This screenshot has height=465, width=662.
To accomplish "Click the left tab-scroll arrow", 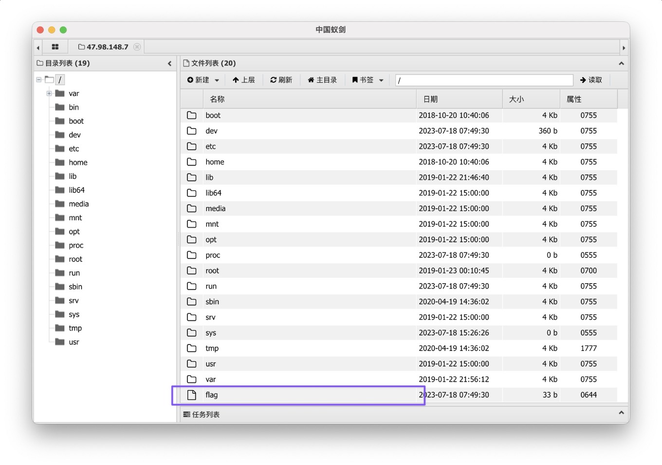I will pos(38,47).
